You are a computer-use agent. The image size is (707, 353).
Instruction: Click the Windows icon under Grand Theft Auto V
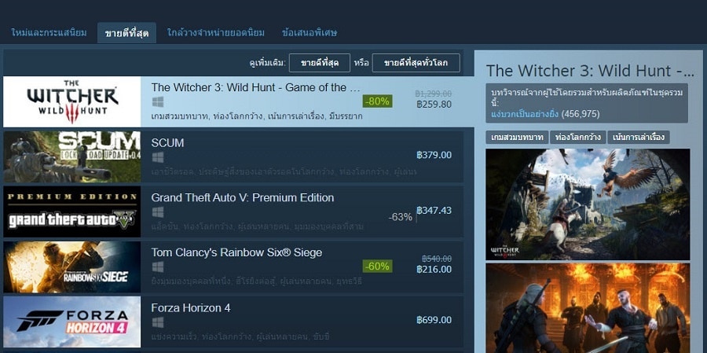click(157, 212)
